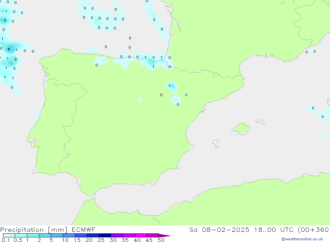Pick the 1 to 2 mm legend swatch

click(x=33, y=235)
